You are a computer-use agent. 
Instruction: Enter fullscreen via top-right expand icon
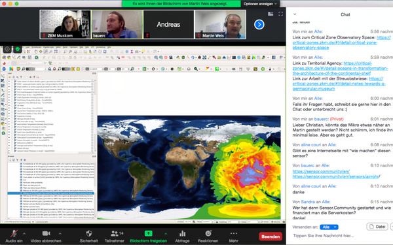click(281, 14)
